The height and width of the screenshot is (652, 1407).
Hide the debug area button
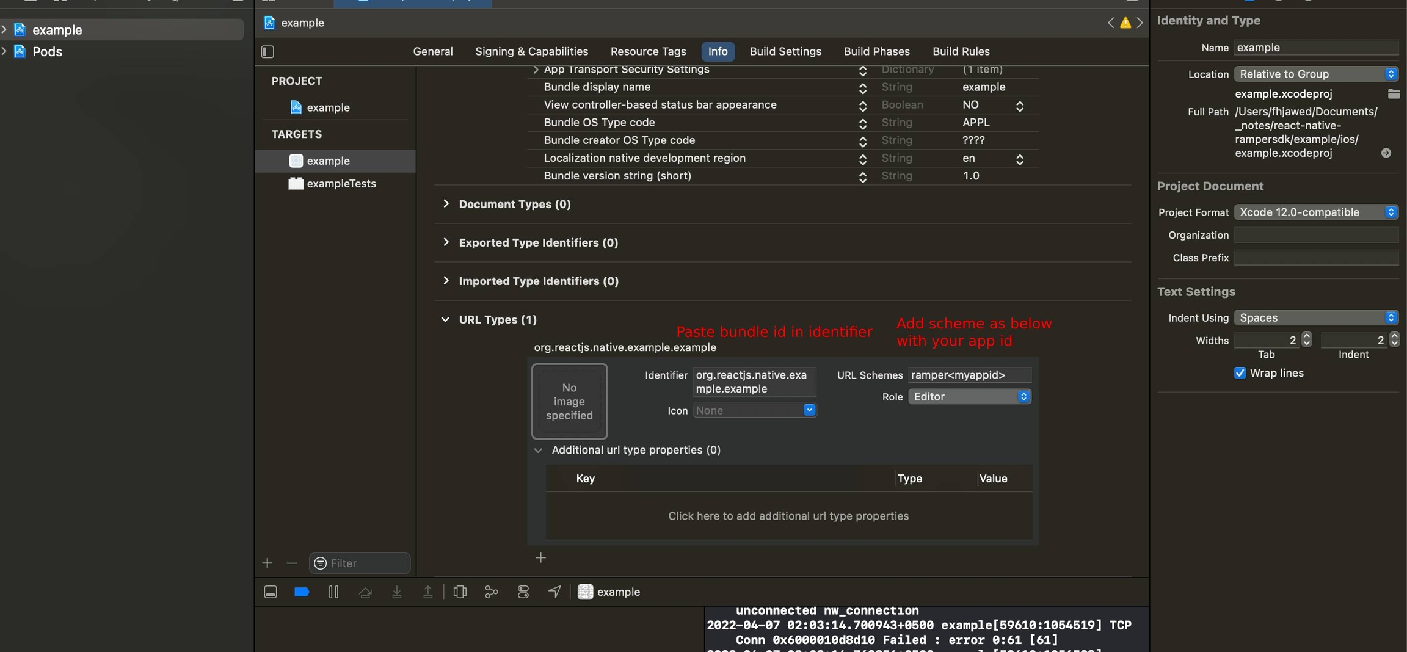coord(271,592)
